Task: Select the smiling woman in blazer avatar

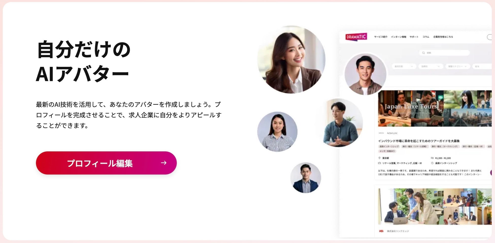Action: point(291,59)
